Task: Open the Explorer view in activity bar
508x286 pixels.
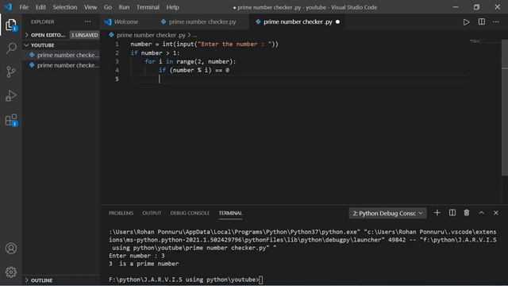Action: click(x=11, y=25)
